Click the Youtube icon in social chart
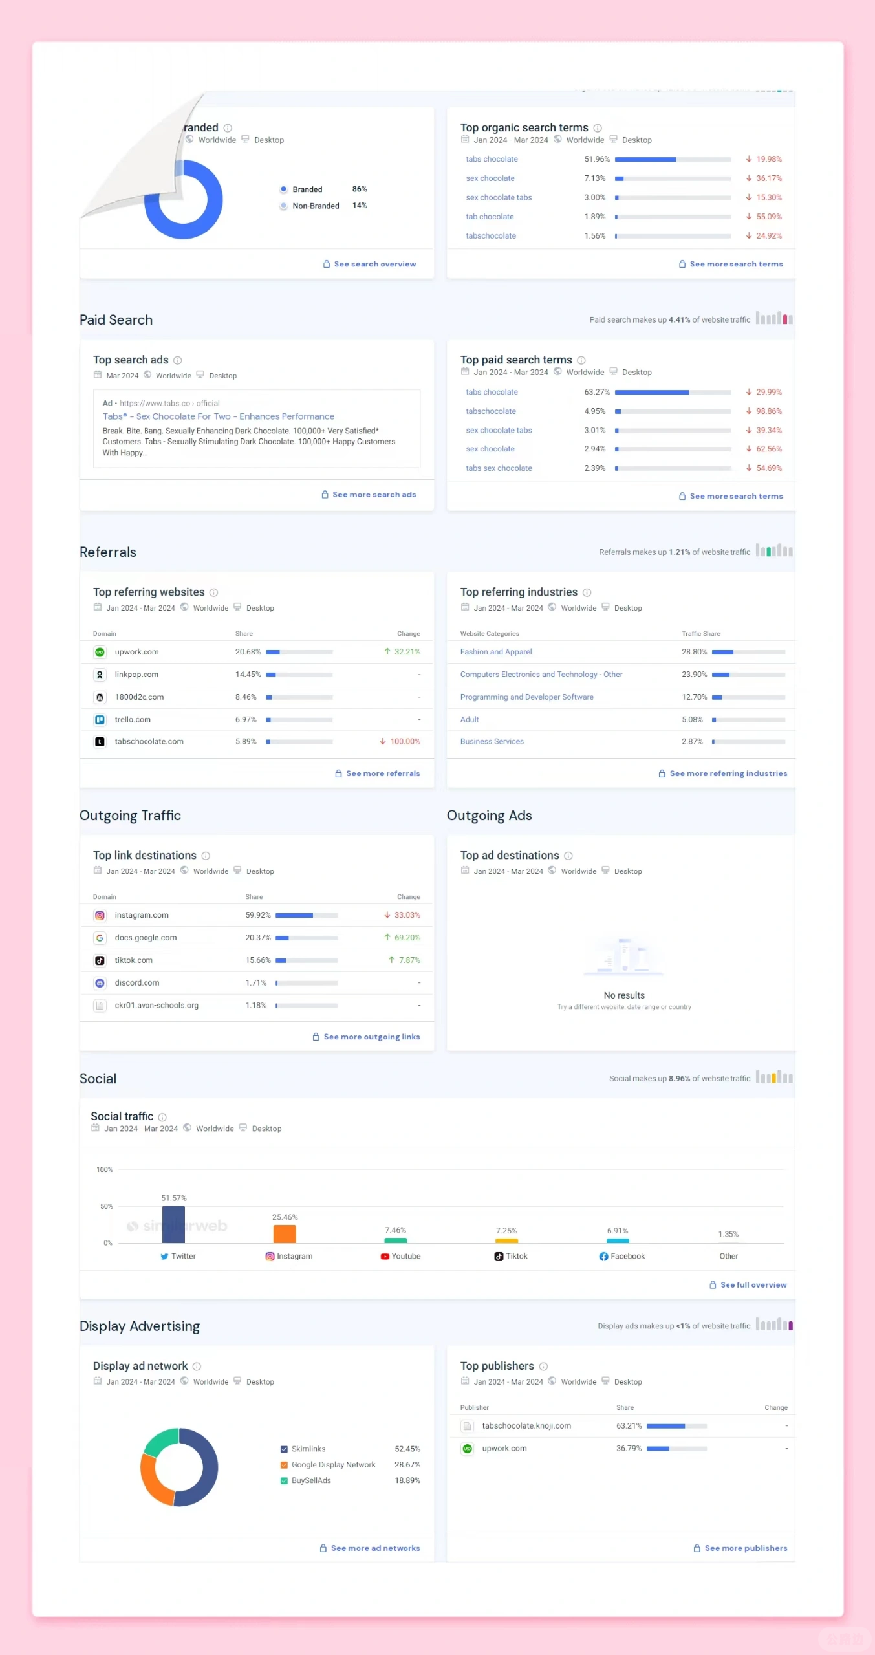Screen dimensions: 875x1655 tap(385, 1257)
